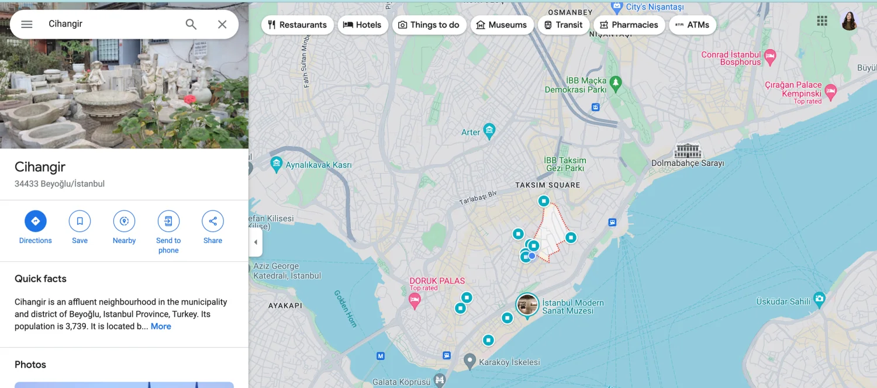The height and width of the screenshot is (388, 877).
Task: Select Çırağan Palace Kempinski hotel pin
Action: 831,92
